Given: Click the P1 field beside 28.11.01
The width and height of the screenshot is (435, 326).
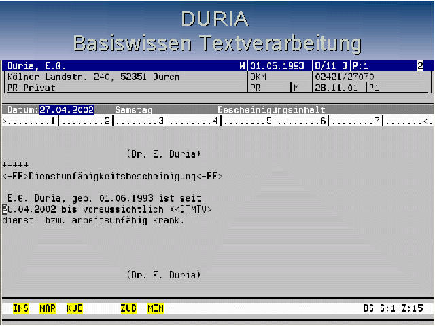Looking at the screenshot, I should 374,88.
